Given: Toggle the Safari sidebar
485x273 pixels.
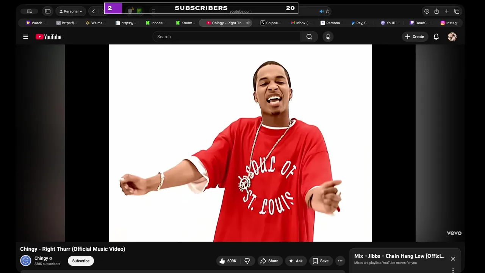Looking at the screenshot, I should [48, 11].
